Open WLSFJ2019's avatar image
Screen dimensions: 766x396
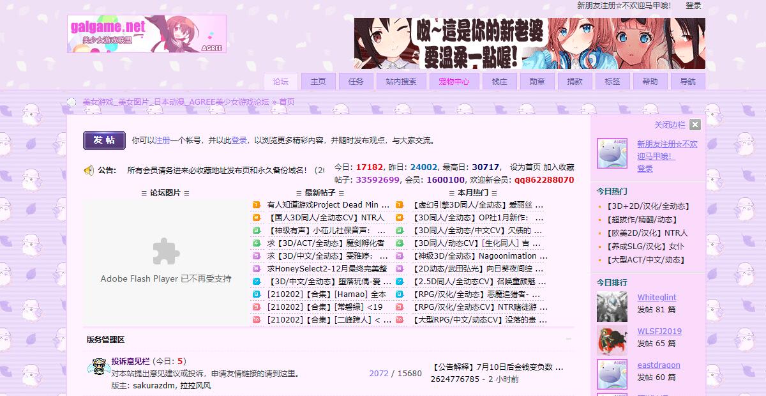click(x=612, y=340)
